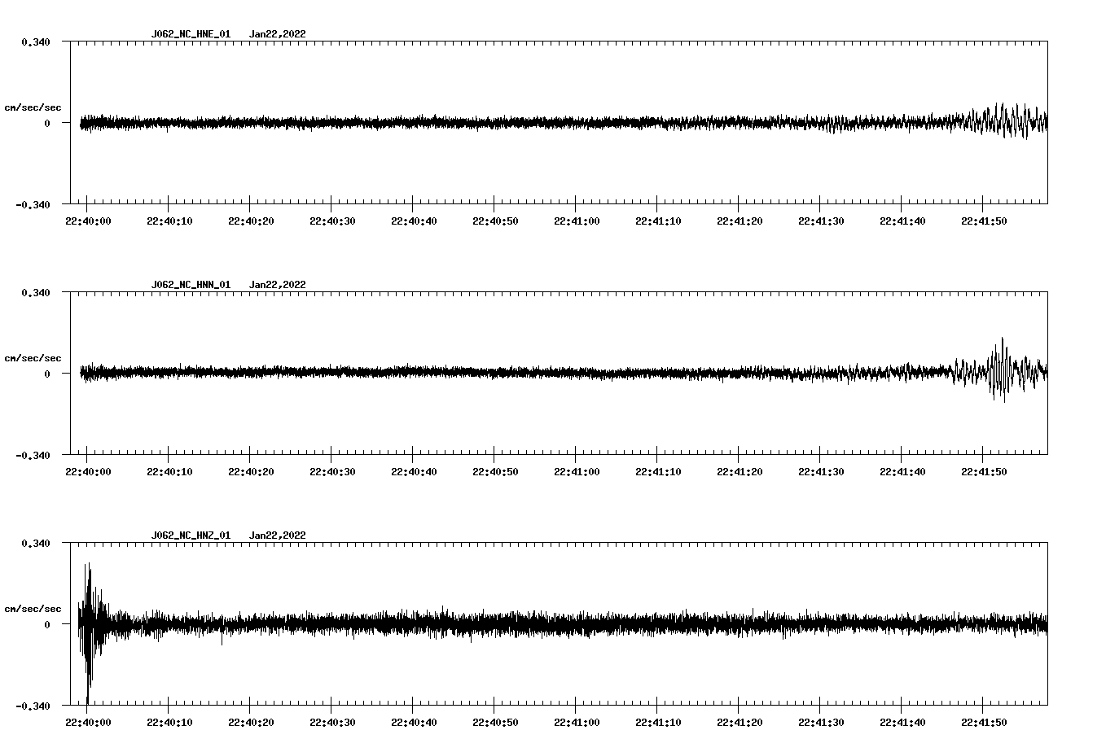Click the 22:40:00 time label on HNZ axis
Screen dimensions: 1106x752
click(x=88, y=723)
